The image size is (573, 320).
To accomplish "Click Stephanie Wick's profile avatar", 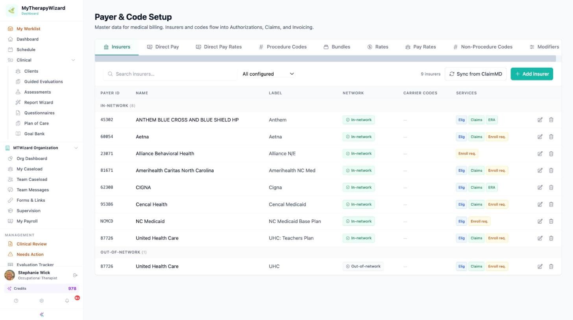I will [10, 275].
